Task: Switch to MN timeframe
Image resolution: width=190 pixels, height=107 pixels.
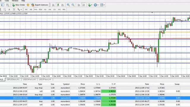Action: (64, 10)
